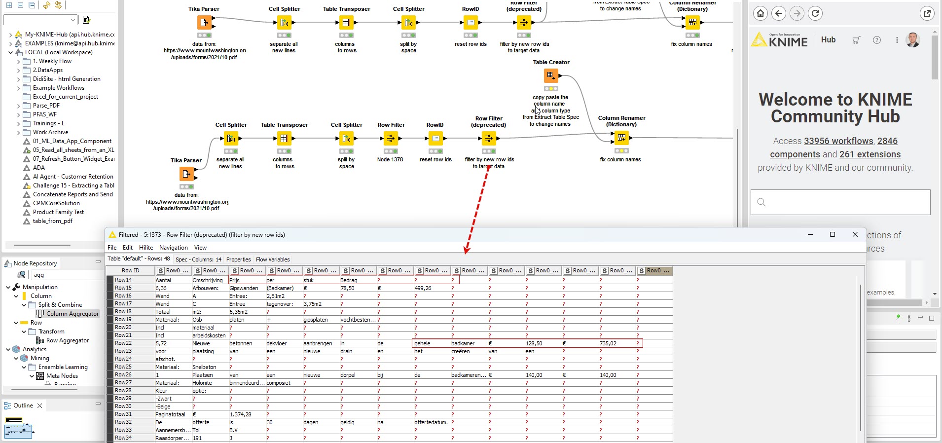Click the Hub home button
Viewport: 942px width, 443px height.
coord(761,13)
